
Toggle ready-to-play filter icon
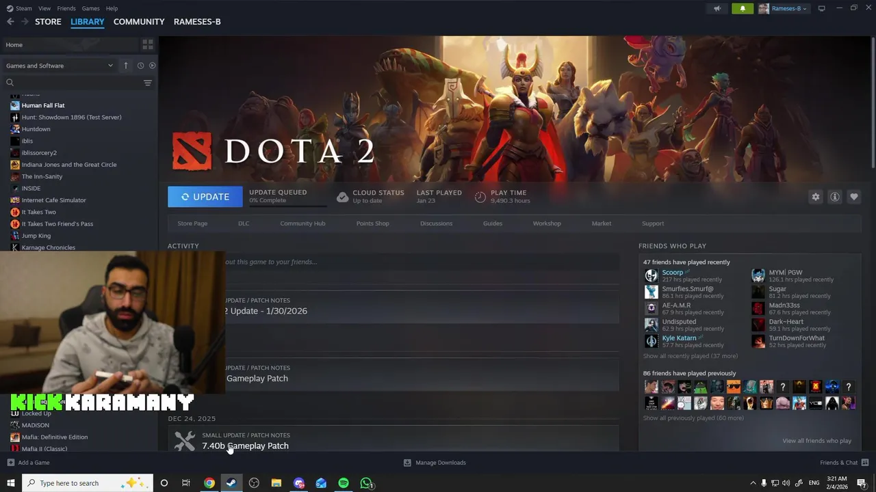pyautogui.click(x=152, y=66)
